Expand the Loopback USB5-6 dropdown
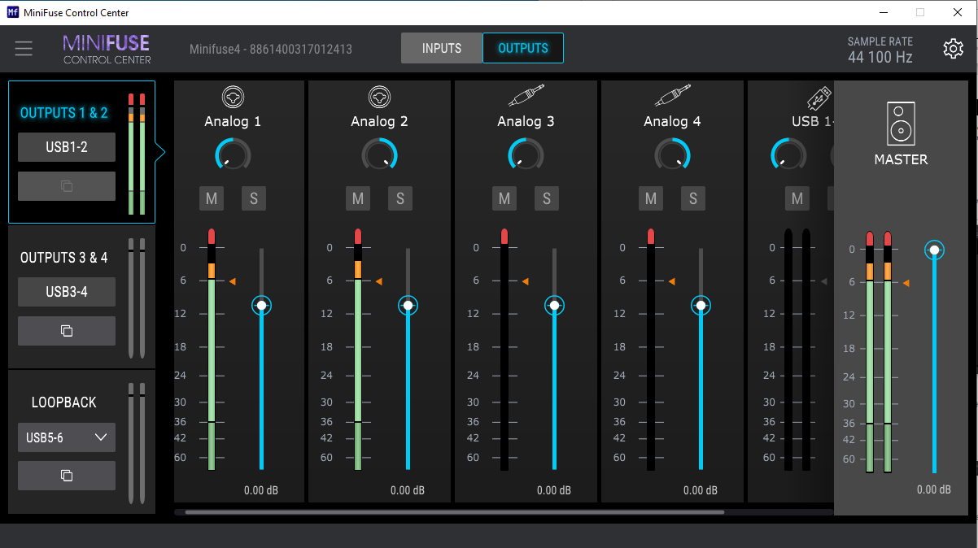Image resolution: width=978 pixels, height=548 pixels. point(67,437)
